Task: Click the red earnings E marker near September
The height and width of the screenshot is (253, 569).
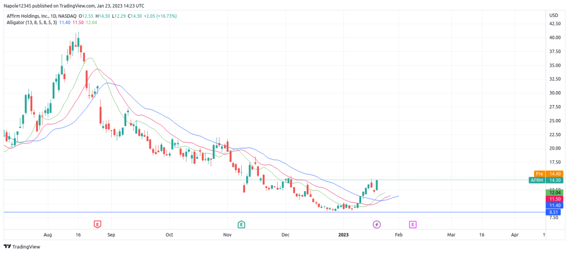Action: [x=98, y=224]
